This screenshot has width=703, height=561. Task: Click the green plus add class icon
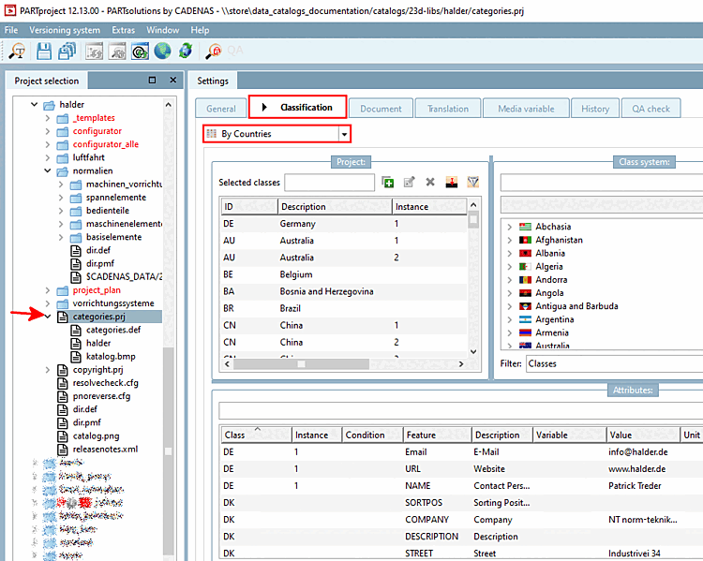point(387,182)
